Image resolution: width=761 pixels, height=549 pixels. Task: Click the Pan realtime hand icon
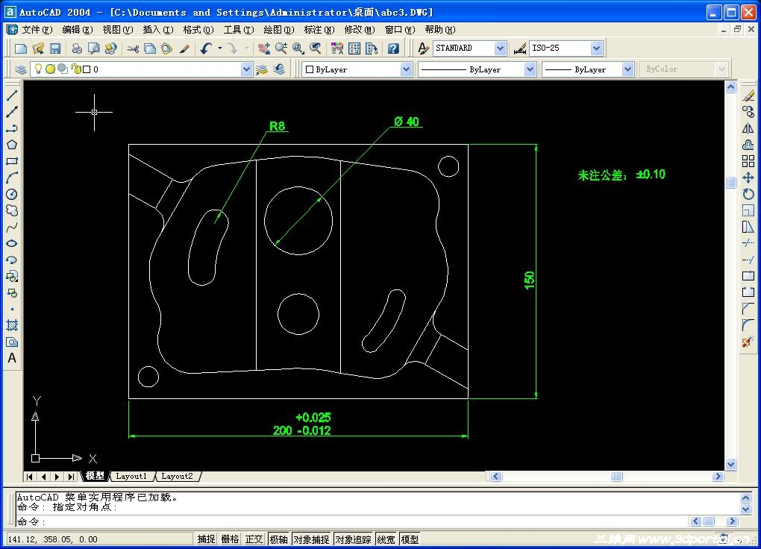point(264,48)
